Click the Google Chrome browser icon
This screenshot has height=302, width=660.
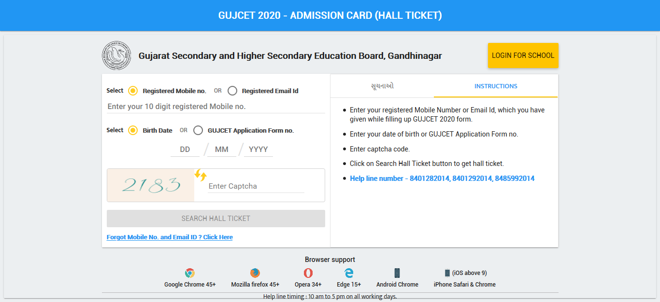[x=190, y=273]
